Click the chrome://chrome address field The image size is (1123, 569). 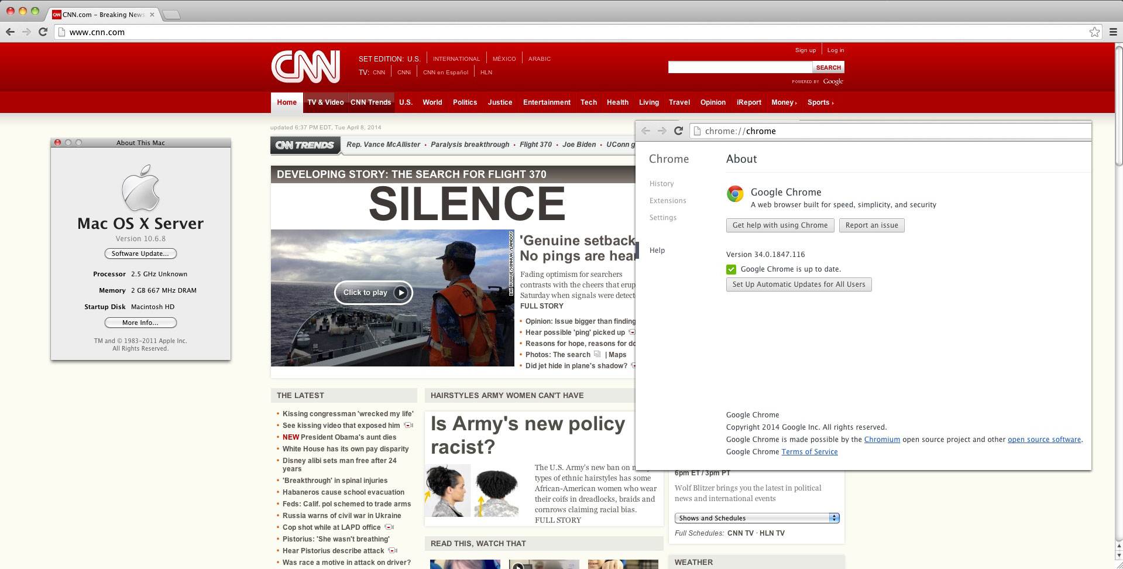pyautogui.click(x=890, y=131)
